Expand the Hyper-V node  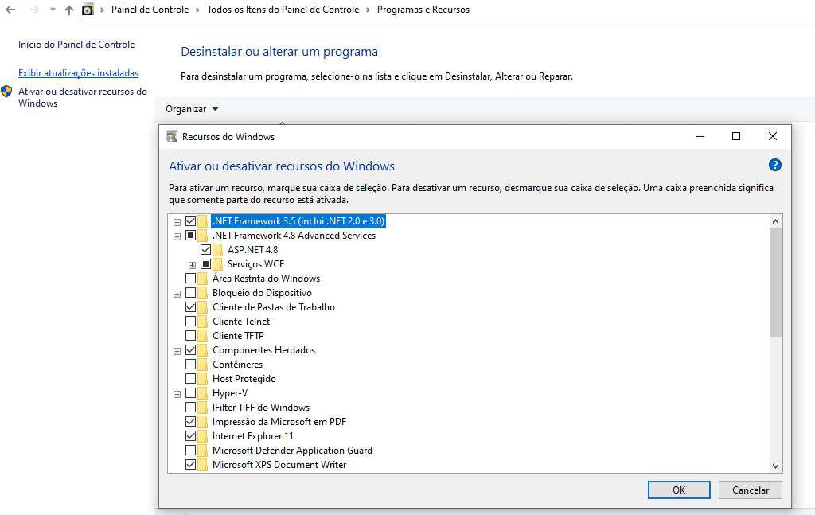click(x=177, y=395)
